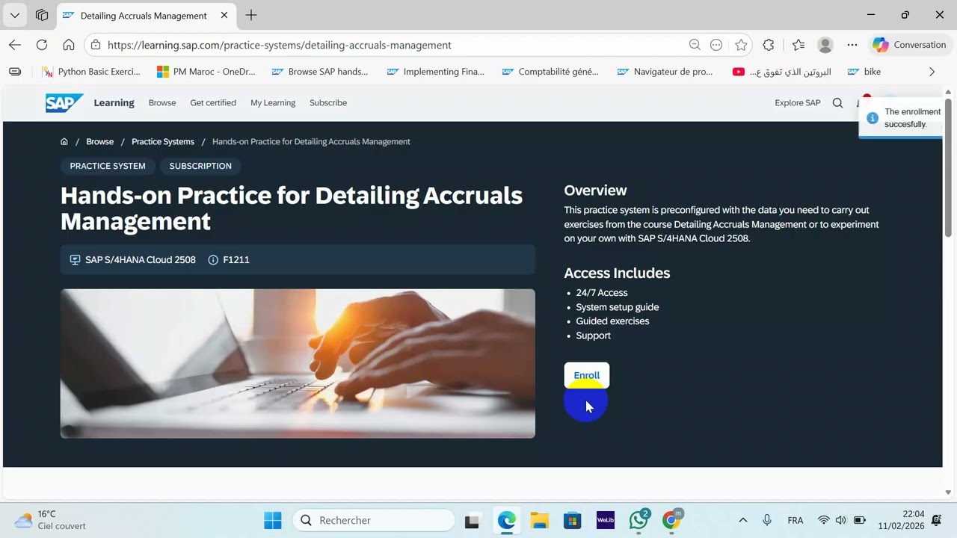Viewport: 957px width, 538px height.
Task: Open the browser profile avatar
Action: (x=825, y=45)
